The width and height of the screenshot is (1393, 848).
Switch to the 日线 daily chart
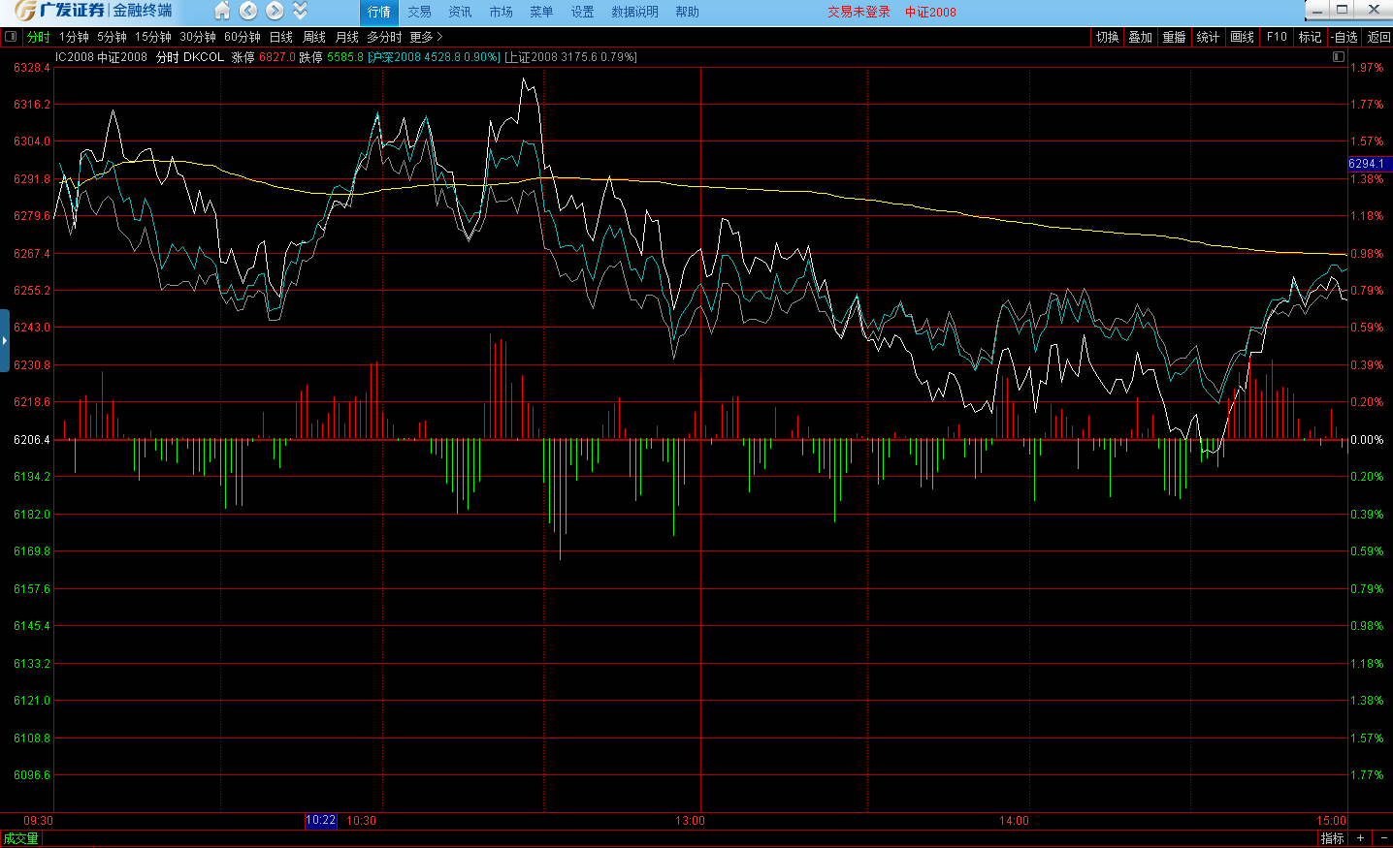[281, 37]
